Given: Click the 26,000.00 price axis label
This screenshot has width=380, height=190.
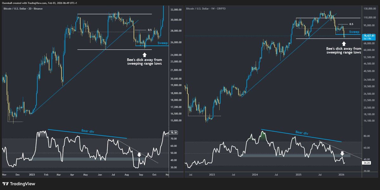Looking at the screenshot, I should pyautogui.click(x=175, y=42).
